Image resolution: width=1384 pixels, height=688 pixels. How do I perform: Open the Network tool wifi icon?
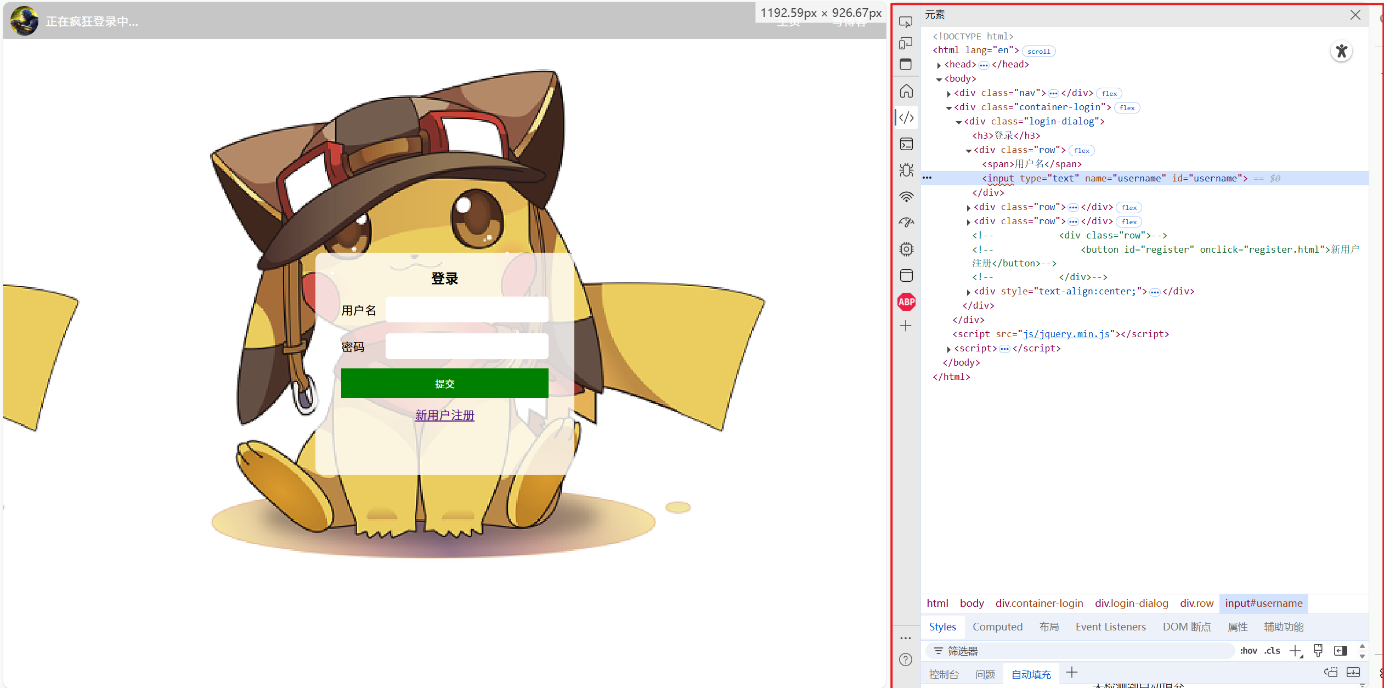tap(906, 196)
